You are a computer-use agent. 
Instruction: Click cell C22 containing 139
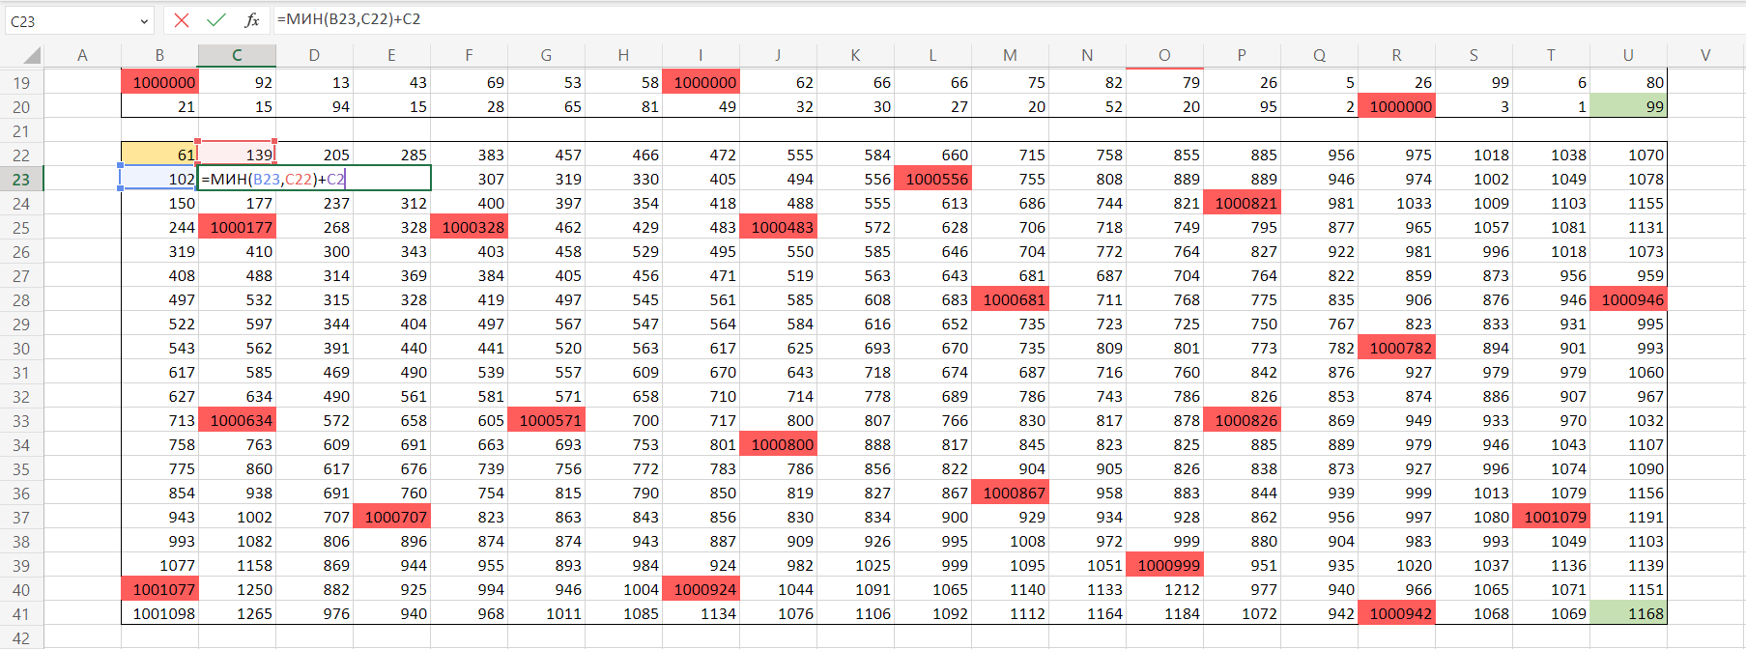237,155
